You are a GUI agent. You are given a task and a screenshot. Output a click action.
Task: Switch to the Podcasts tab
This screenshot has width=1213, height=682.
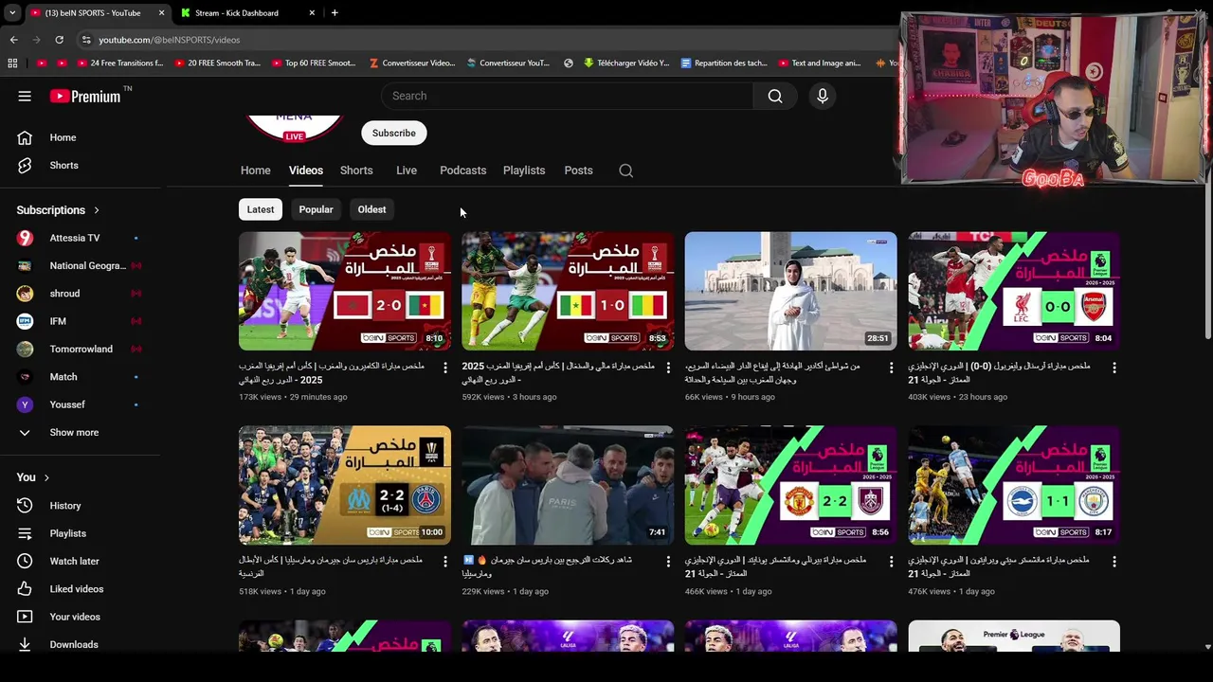coord(462,170)
